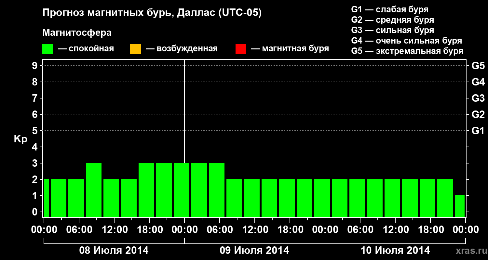Click the right-axis 'G4' storm level label
488x260 pixels.
[x=478, y=82]
